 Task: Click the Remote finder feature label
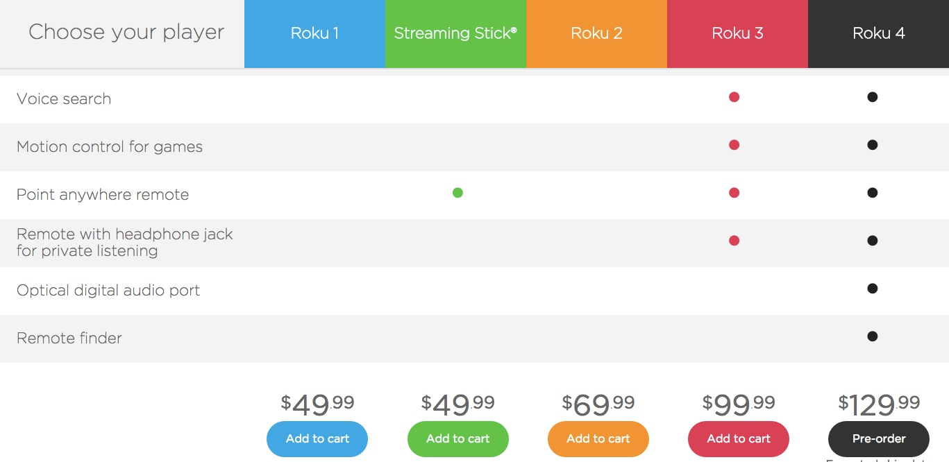[x=69, y=339]
